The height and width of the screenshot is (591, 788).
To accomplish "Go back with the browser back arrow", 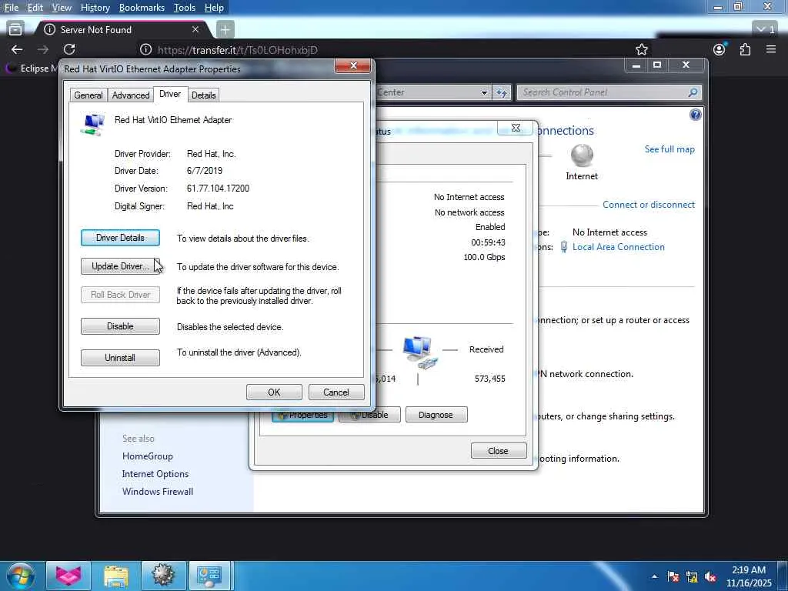I will point(17,49).
